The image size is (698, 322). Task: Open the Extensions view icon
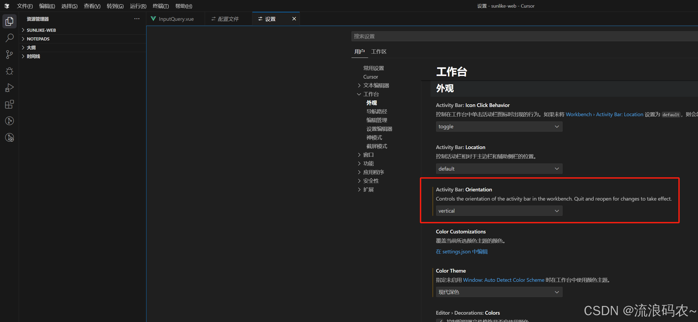pyautogui.click(x=9, y=104)
